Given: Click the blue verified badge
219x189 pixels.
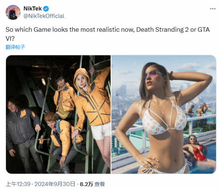Looking at the screenshot, I should coord(46,9).
